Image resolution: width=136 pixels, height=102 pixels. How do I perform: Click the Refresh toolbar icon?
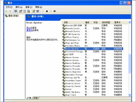pos(25,11)
